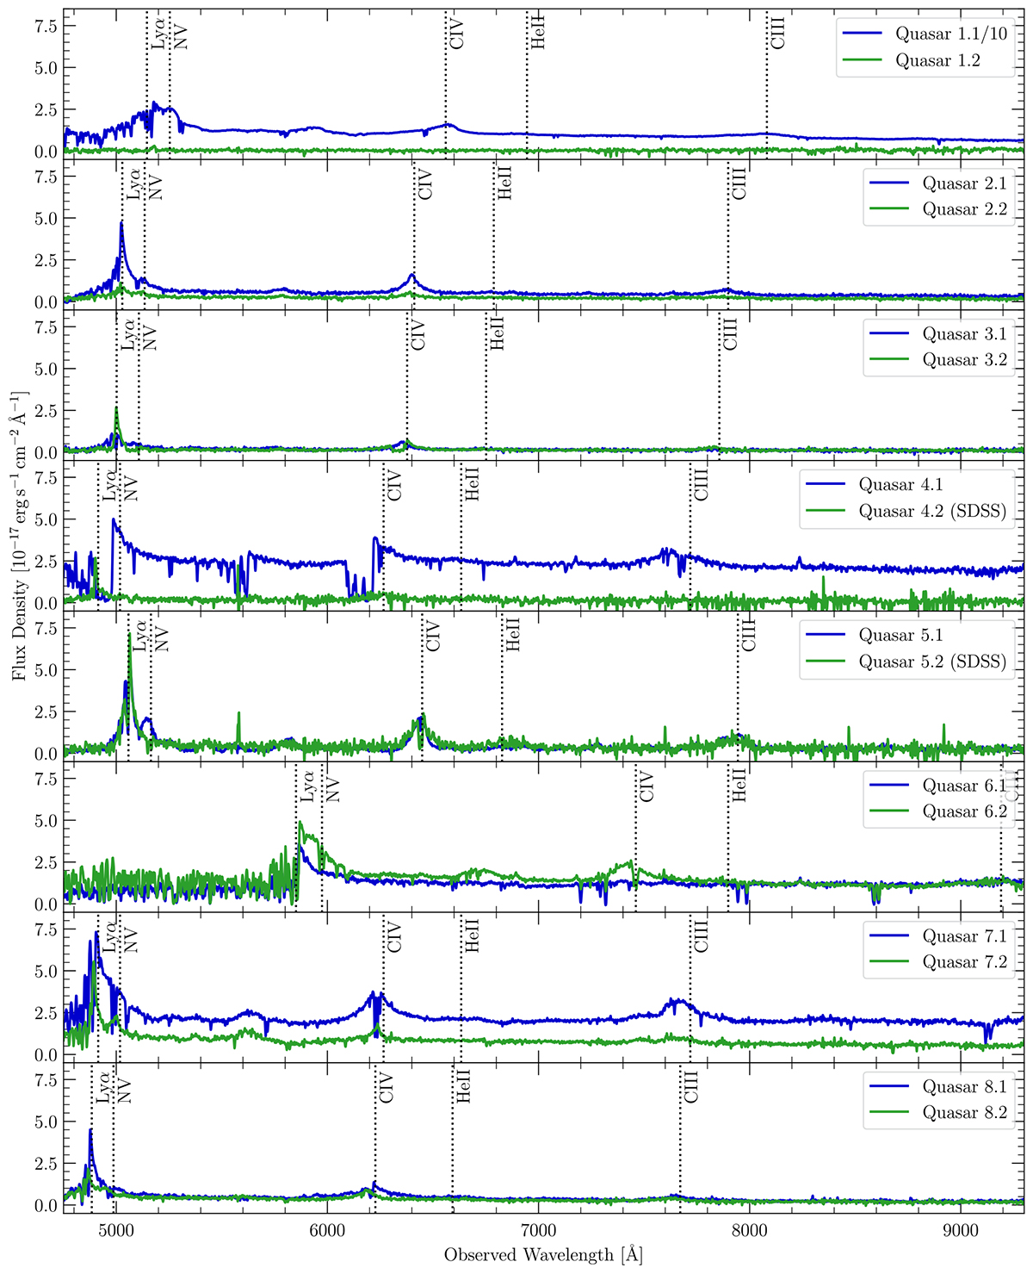Click the HeII label in Quasar 1.1/10 panel
The width and height of the screenshot is (1033, 1274).
[539, 32]
